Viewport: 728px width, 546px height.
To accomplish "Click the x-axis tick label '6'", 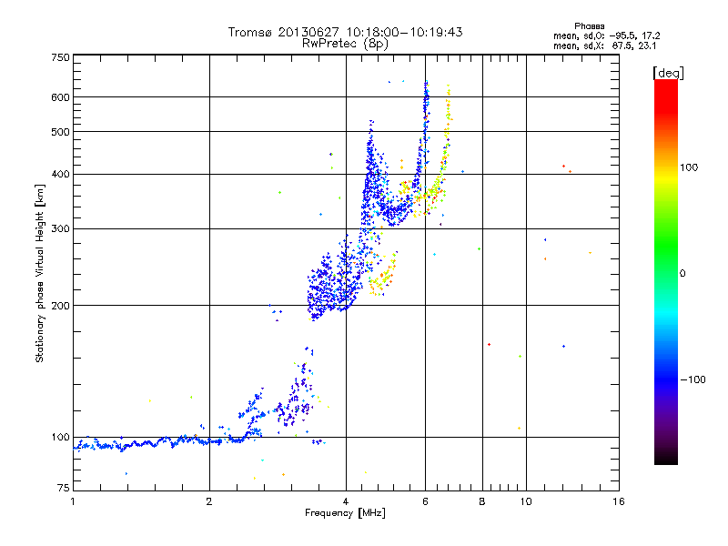I will coord(425,501).
